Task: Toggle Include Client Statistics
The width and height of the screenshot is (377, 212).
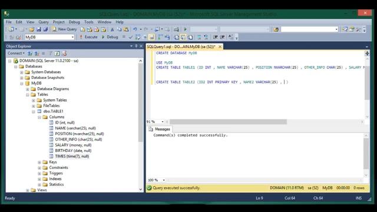Action: click(167, 37)
